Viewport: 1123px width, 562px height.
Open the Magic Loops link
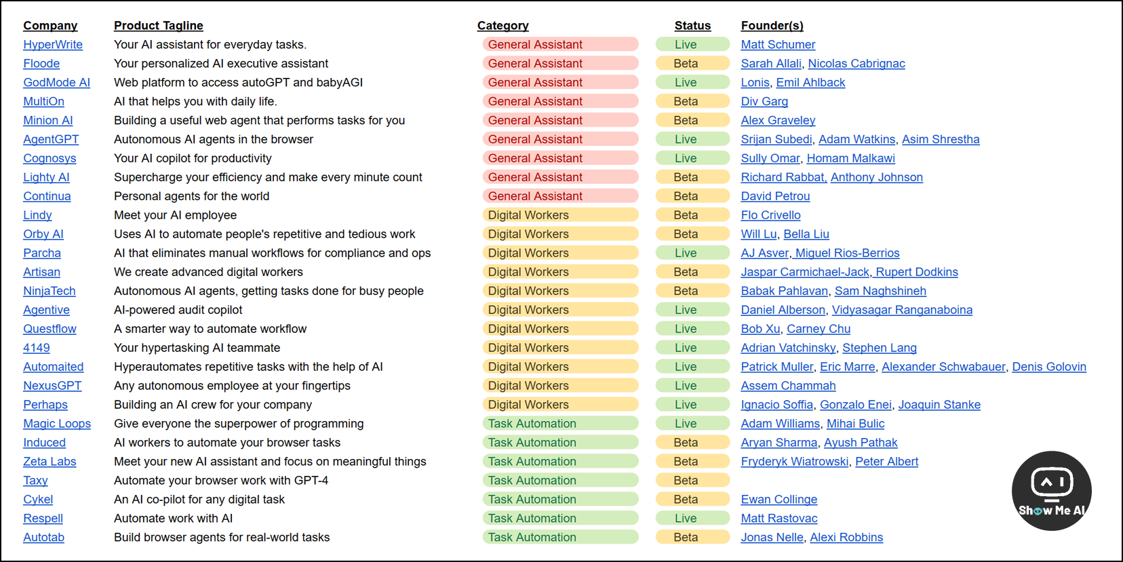click(x=57, y=424)
